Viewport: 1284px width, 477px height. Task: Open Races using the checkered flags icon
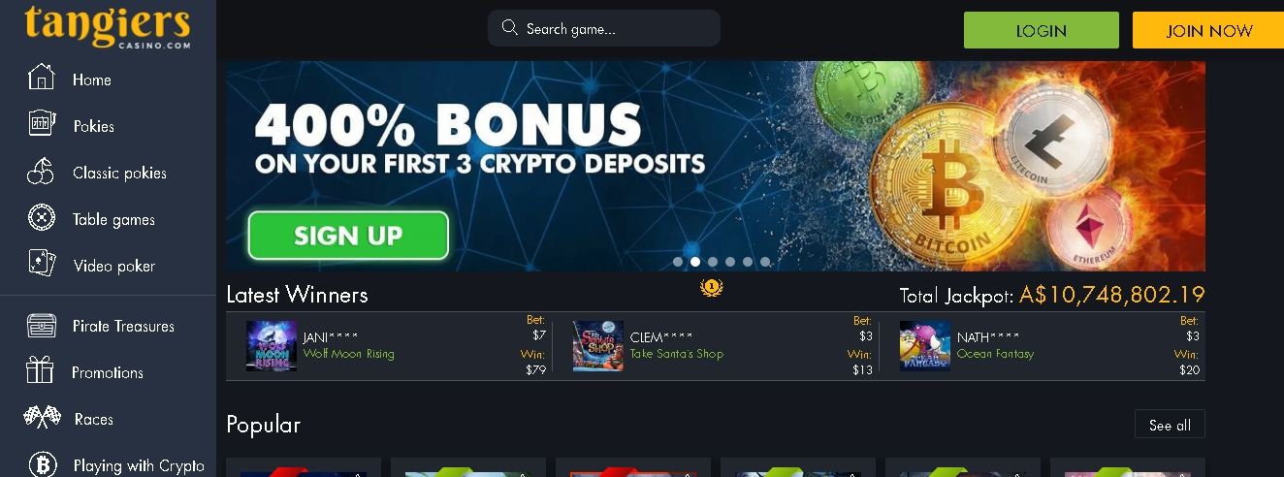pos(42,418)
